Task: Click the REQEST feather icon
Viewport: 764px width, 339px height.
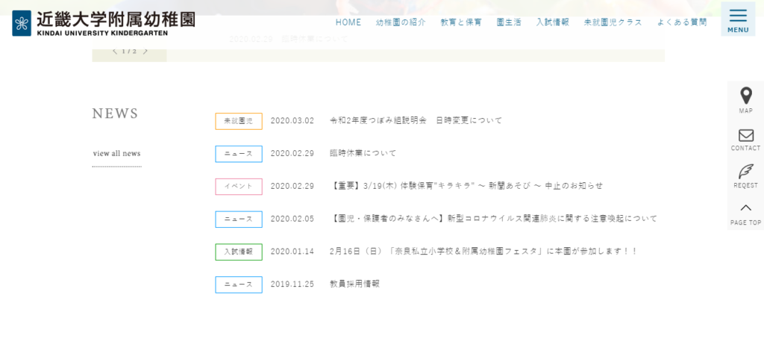Action: click(x=745, y=172)
